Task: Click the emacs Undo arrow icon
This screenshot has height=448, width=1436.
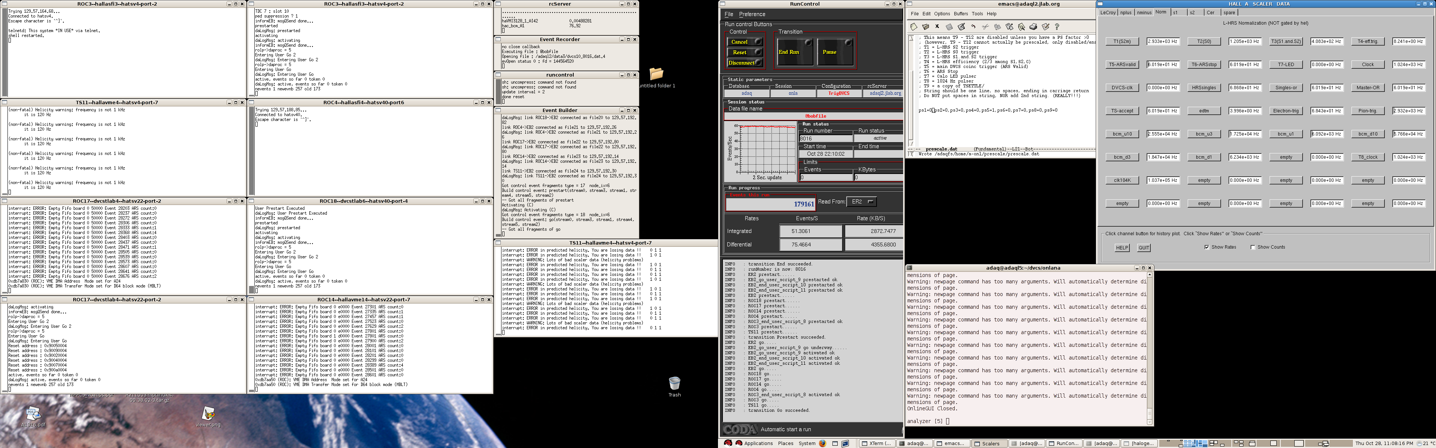Action: click(973, 27)
